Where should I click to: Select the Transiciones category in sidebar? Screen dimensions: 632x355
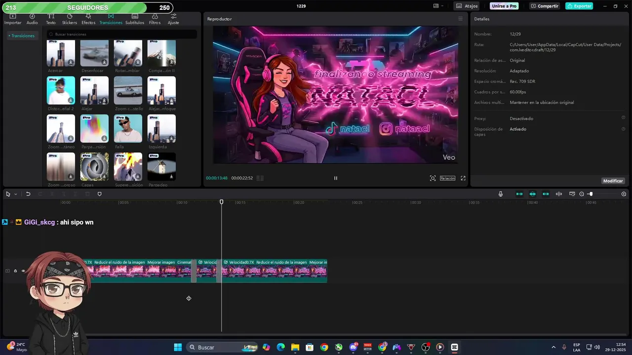point(23,35)
